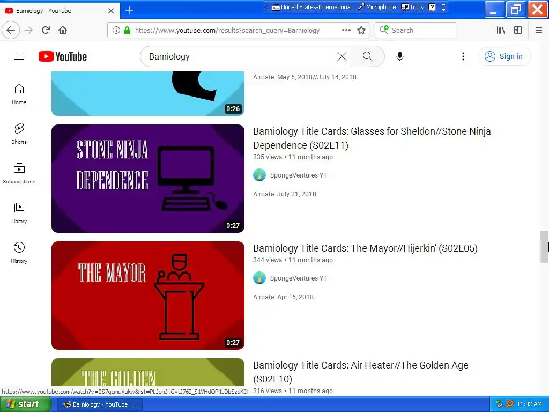Go back with browser back arrow
The height and width of the screenshot is (412, 549).
pyautogui.click(x=11, y=30)
